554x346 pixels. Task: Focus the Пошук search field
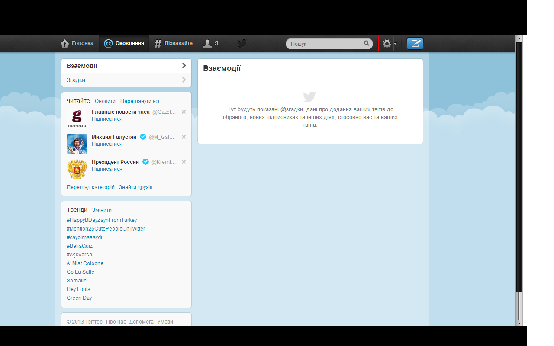[x=329, y=43]
